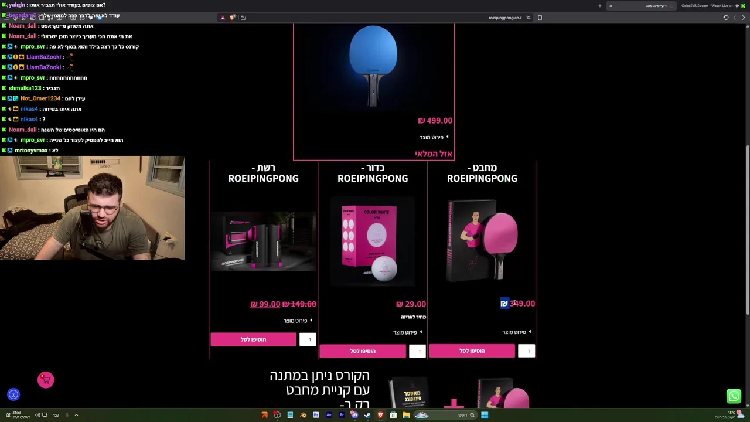Open the pink shopping cart icon
This screenshot has height=422, width=750.
click(x=46, y=380)
